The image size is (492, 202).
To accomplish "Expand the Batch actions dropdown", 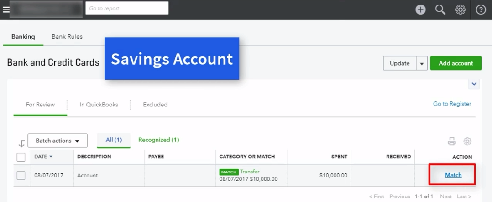I will click(58, 141).
